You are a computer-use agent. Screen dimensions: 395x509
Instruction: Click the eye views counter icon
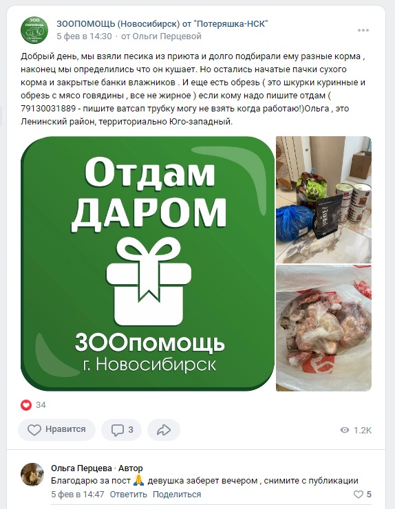pos(345,430)
